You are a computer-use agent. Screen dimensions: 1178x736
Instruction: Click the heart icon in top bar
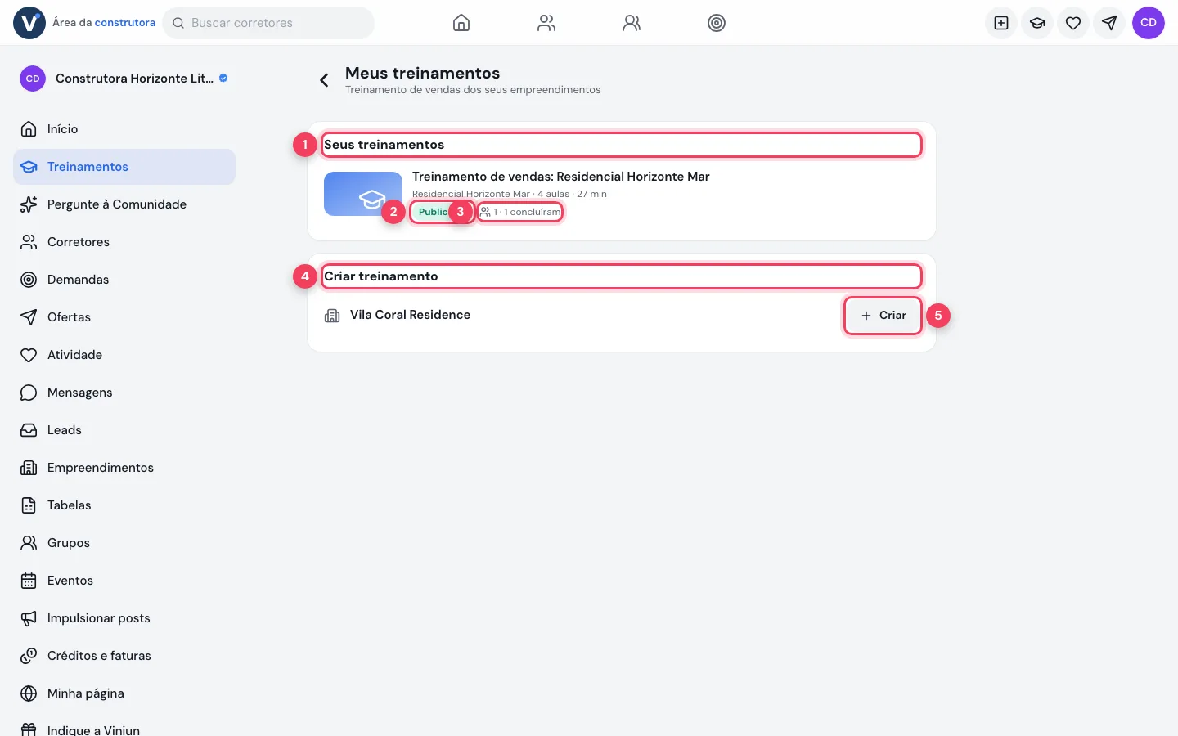1073,23
